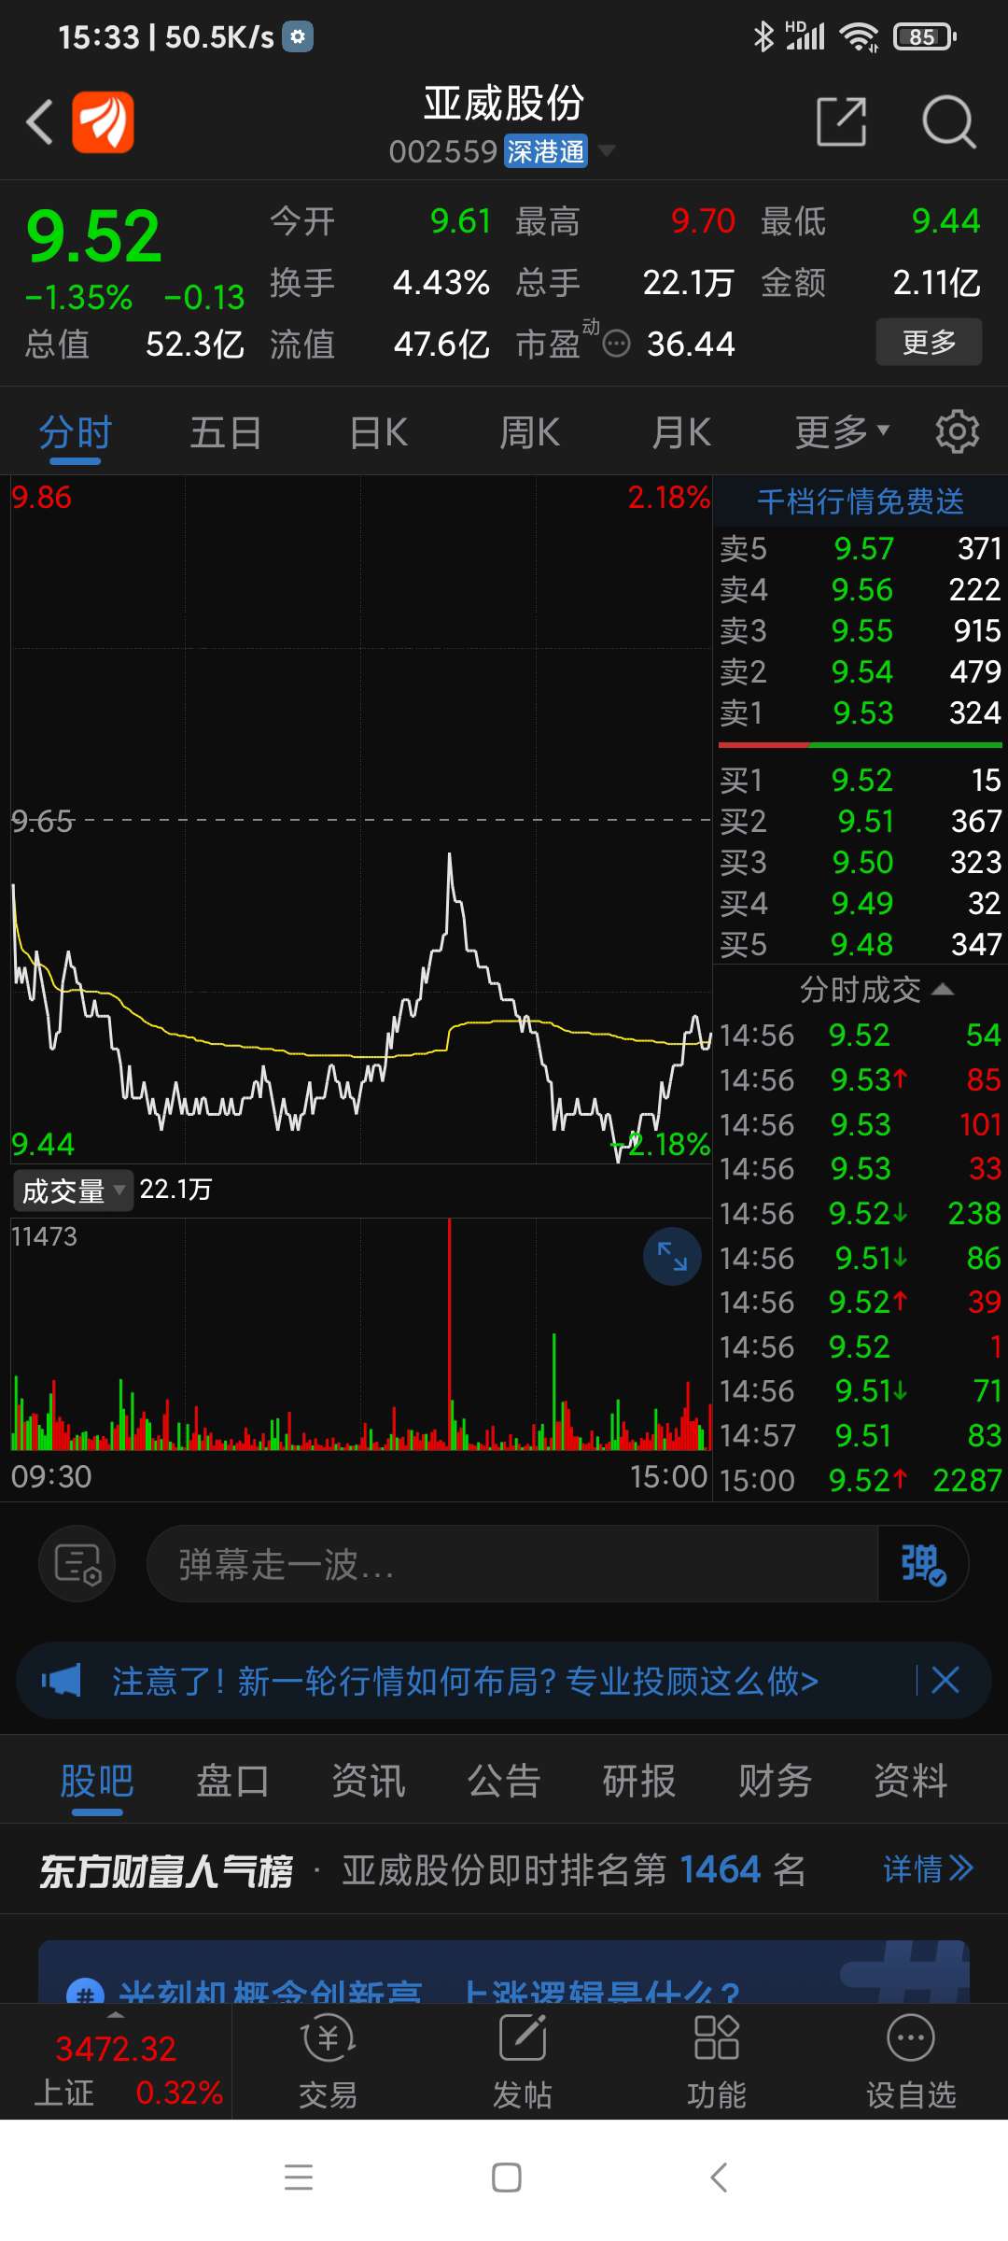Select the 买3 9.50 order row
The height and width of the screenshot is (2241, 1008).
[860, 862]
